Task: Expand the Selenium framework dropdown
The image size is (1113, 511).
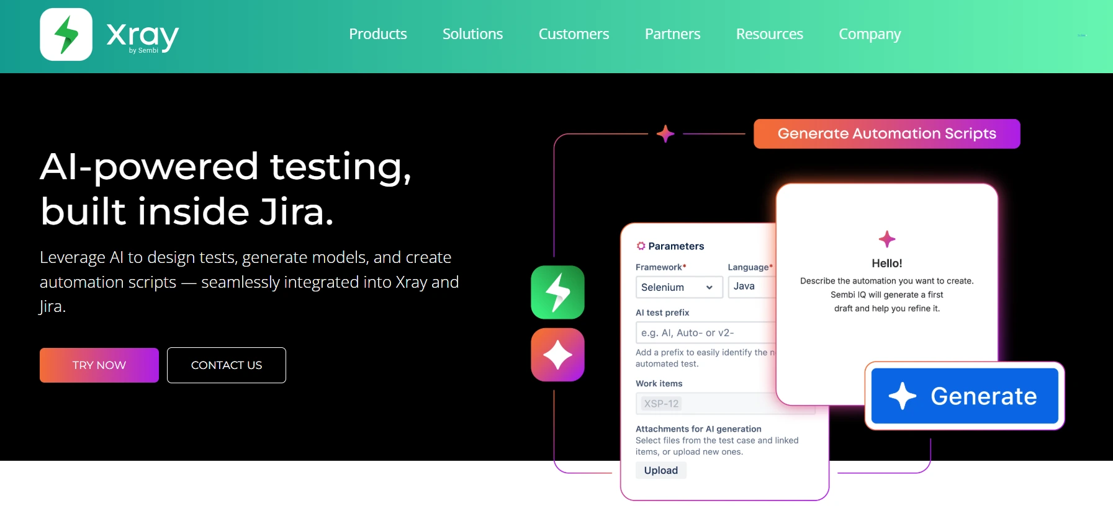Action: click(679, 287)
